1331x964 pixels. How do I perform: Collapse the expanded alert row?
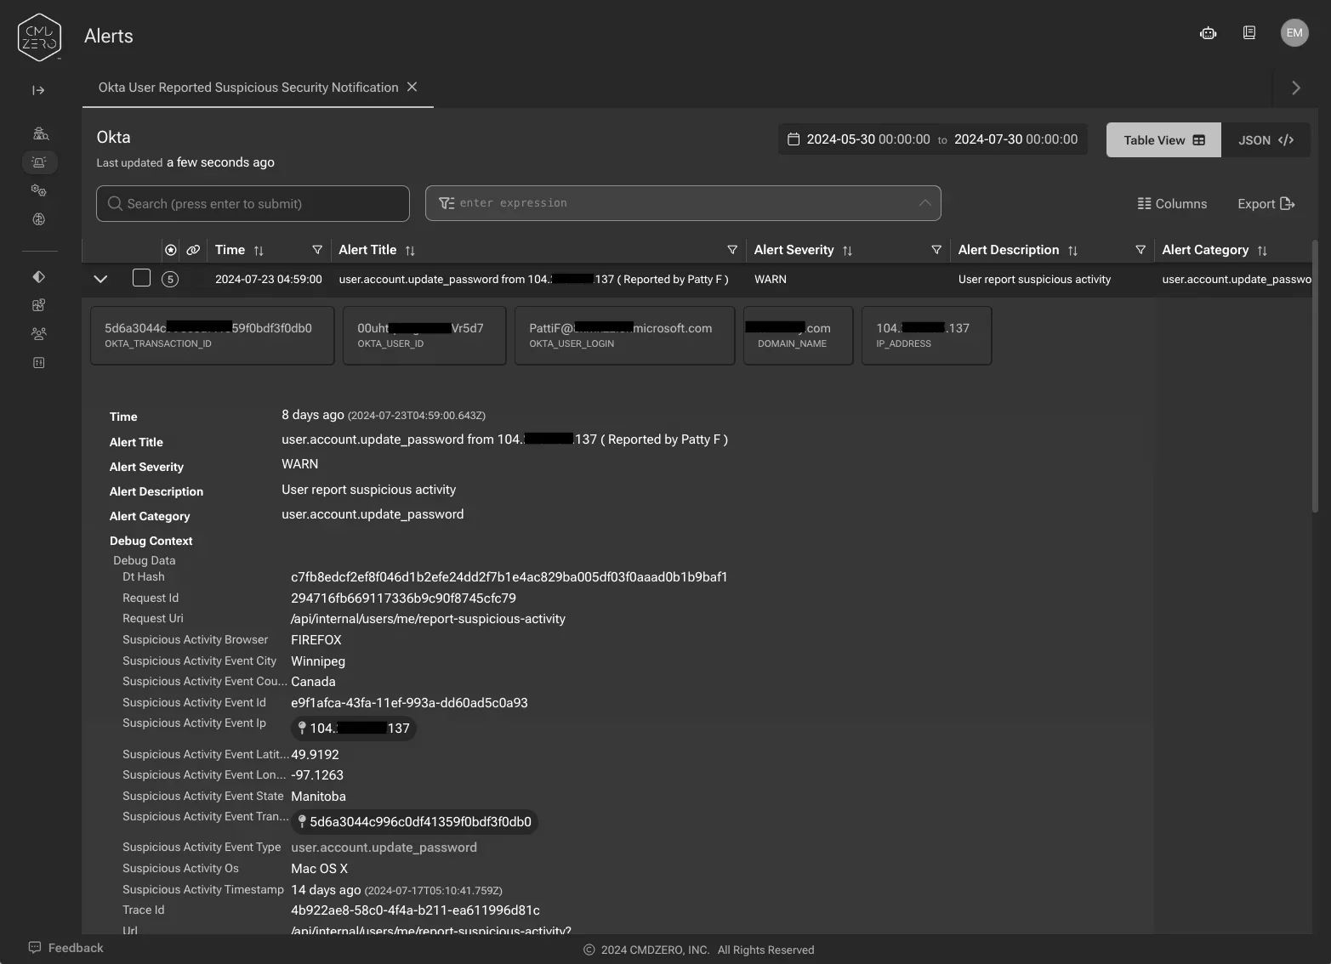(x=100, y=279)
